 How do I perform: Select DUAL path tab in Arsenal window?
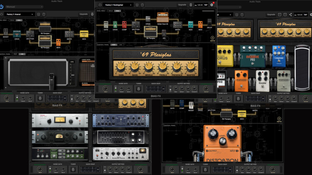click(19, 20)
